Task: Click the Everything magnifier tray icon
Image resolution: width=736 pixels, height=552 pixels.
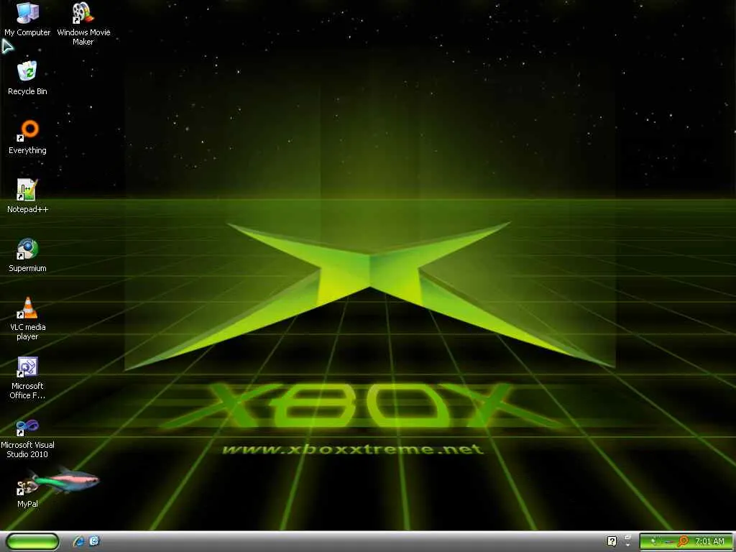Action: (684, 541)
